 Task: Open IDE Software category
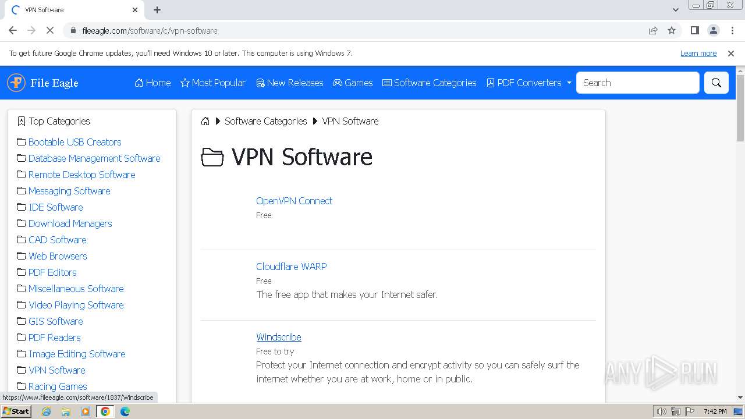56,207
